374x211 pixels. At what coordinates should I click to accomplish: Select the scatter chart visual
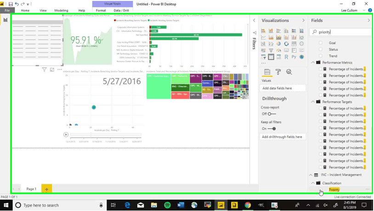(271, 44)
